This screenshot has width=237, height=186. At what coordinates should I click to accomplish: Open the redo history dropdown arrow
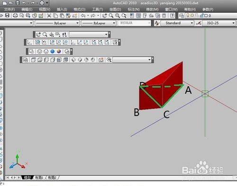(98, 16)
